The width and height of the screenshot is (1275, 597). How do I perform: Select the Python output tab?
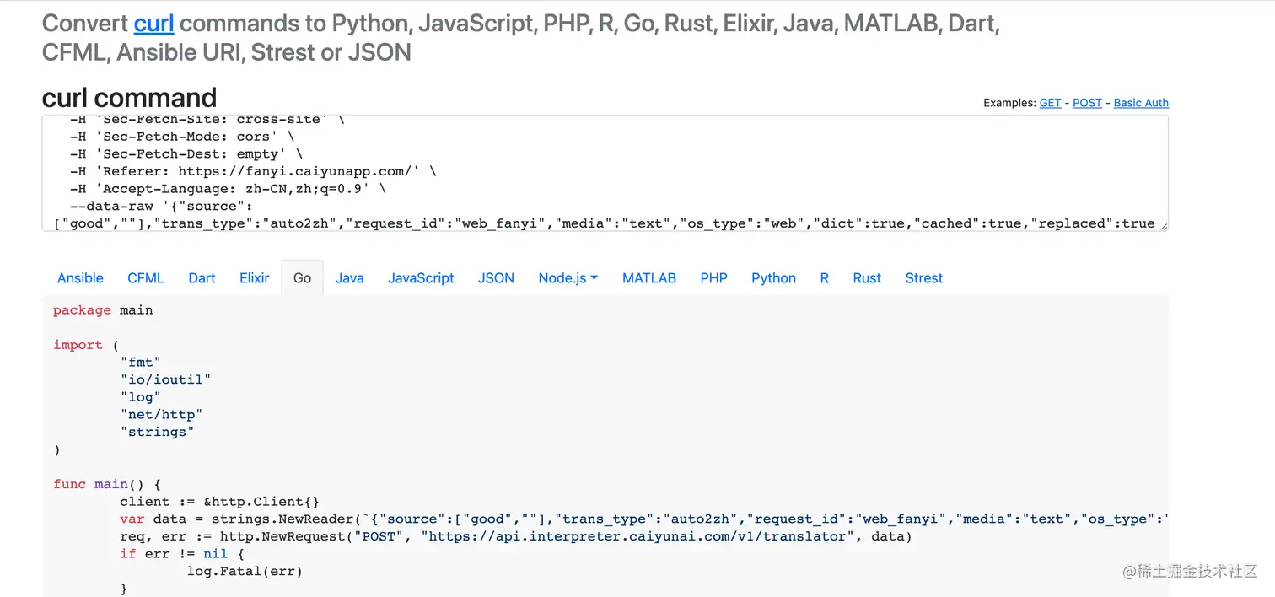coord(773,278)
